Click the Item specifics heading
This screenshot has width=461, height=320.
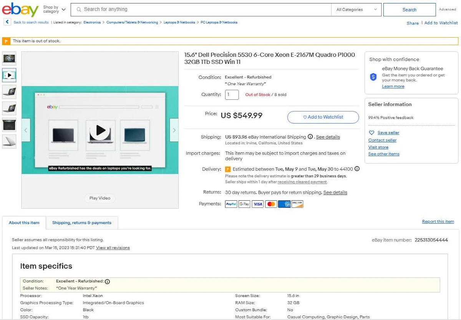46,266
